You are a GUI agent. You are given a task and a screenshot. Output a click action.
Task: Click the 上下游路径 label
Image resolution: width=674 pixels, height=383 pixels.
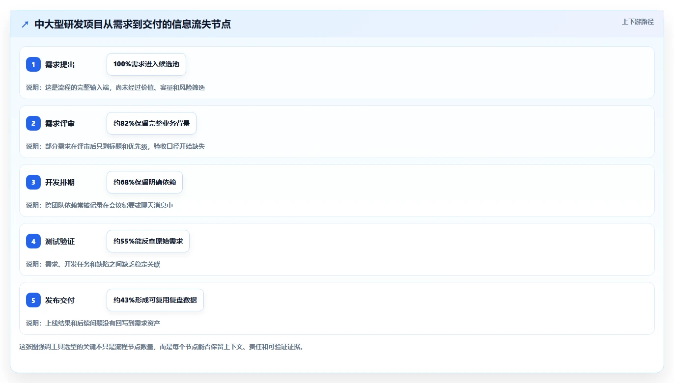coord(638,22)
